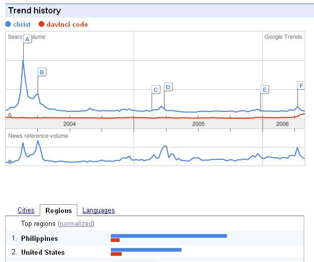
Task: Click news flag A on trend chart
Action: coord(27,39)
